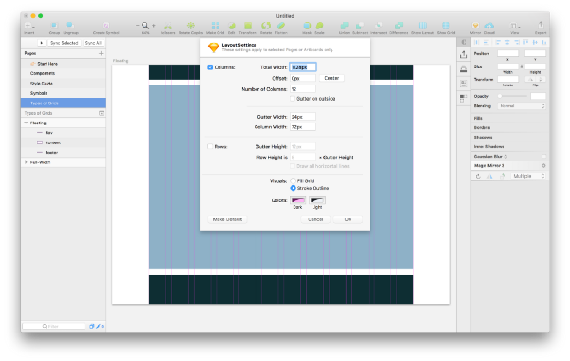570x361 pixels.
Task: Click the arrow button beside Sync Selected
Action: (x=42, y=43)
